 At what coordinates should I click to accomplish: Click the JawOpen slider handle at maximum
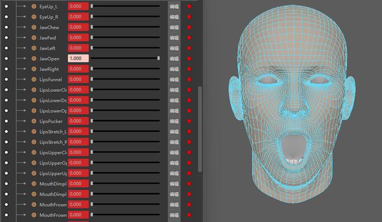click(x=159, y=58)
